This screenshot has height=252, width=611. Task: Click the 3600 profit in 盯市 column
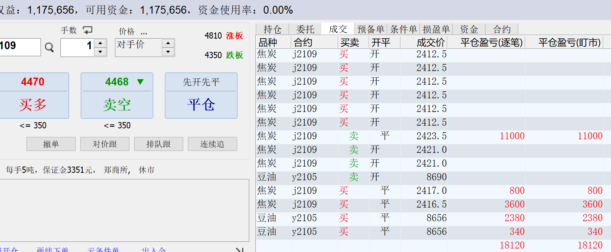(593, 204)
